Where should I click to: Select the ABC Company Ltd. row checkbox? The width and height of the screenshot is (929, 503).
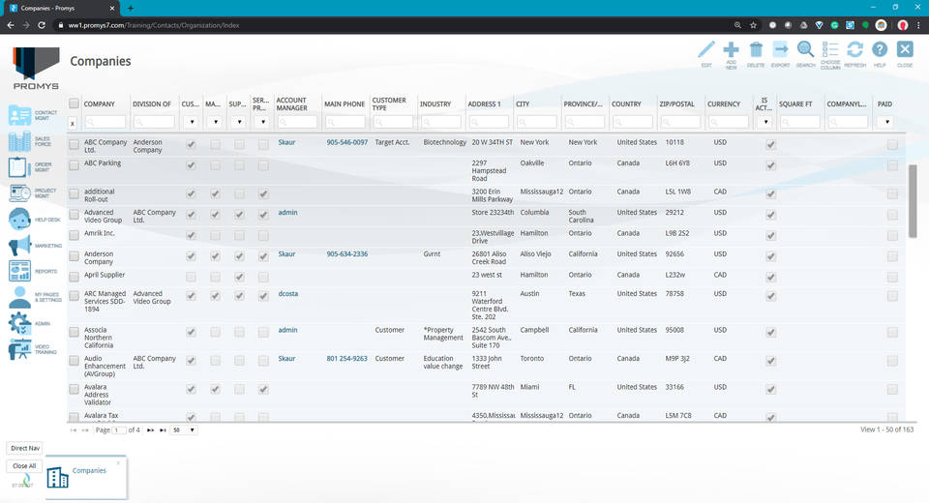(74, 144)
